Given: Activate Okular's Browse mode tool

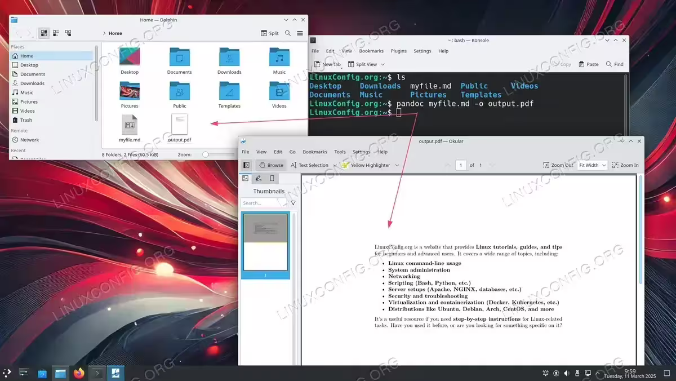Looking at the screenshot, I should 270,165.
